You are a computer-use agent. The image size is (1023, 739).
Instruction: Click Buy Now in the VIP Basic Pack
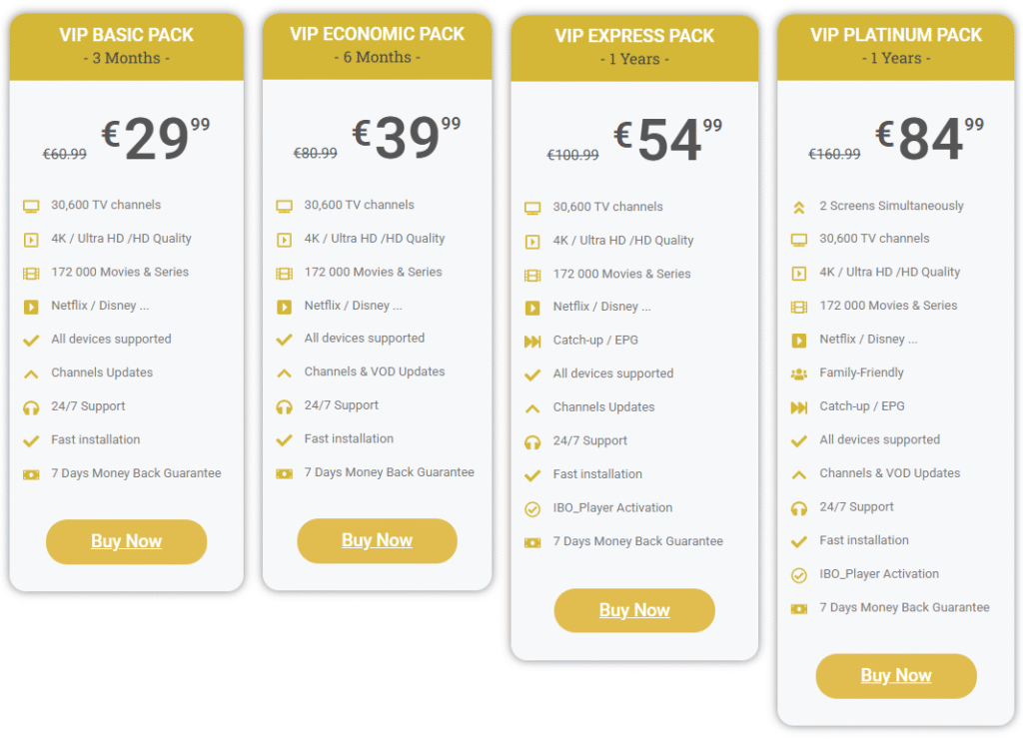(x=126, y=540)
